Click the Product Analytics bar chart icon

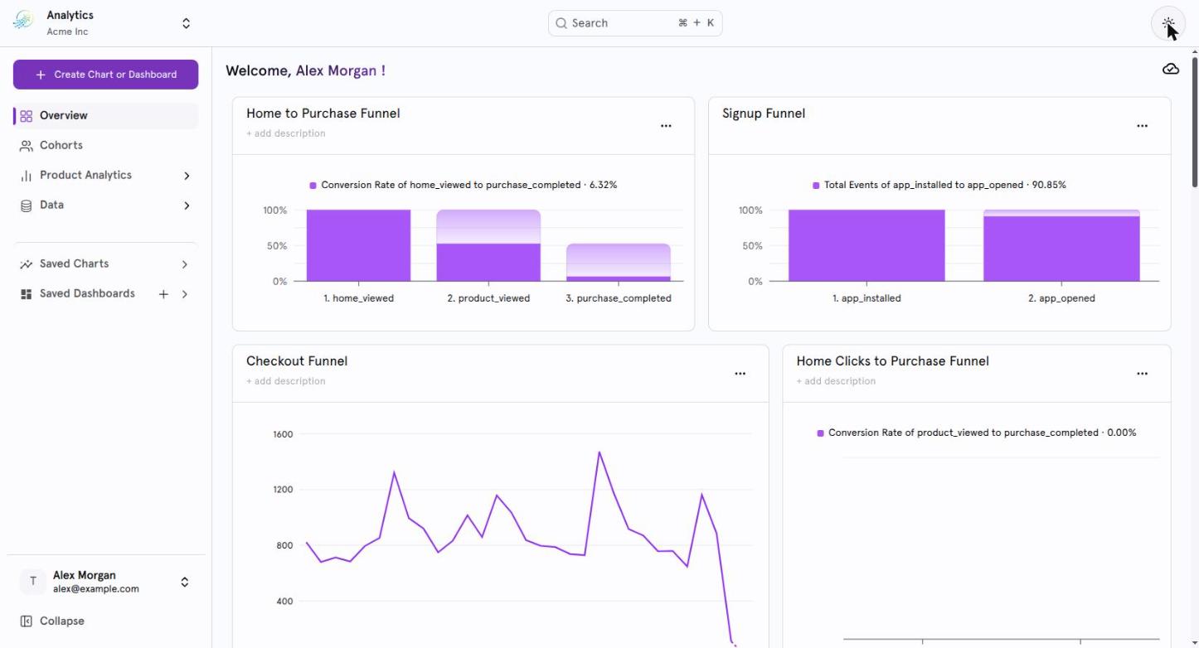(26, 176)
